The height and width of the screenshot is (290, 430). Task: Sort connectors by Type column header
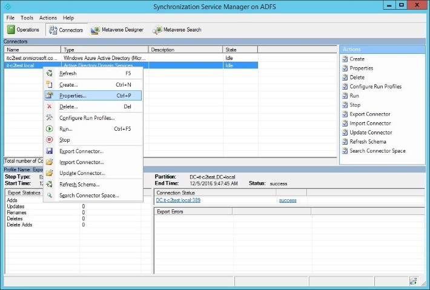(x=105, y=50)
